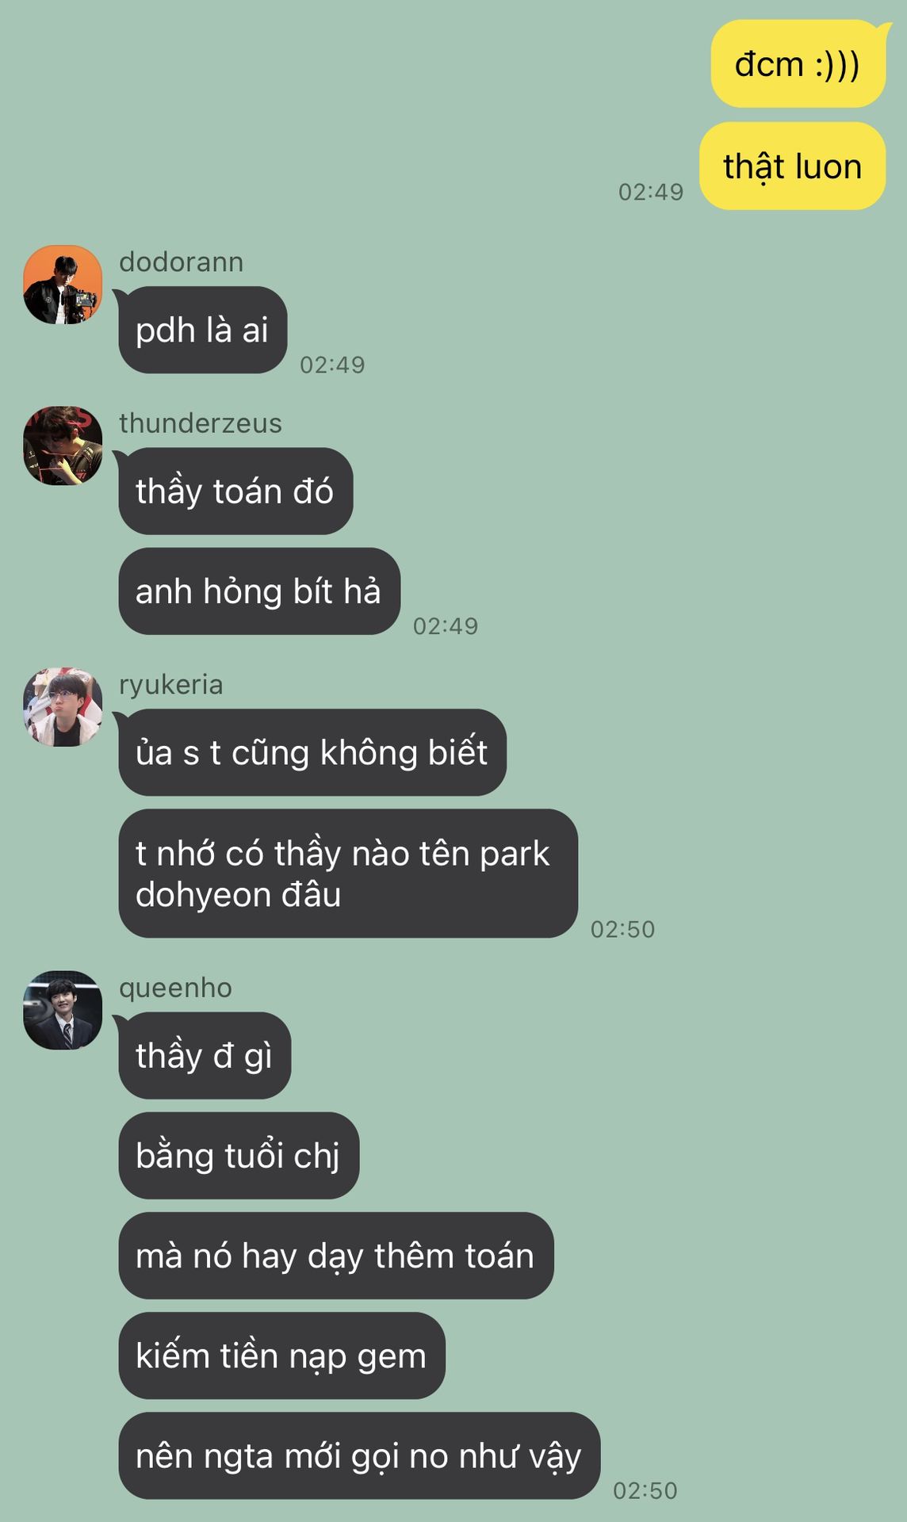Image resolution: width=907 pixels, height=1522 pixels.
Task: Select the 'park dohyeon' message bubble
Action: tap(348, 874)
